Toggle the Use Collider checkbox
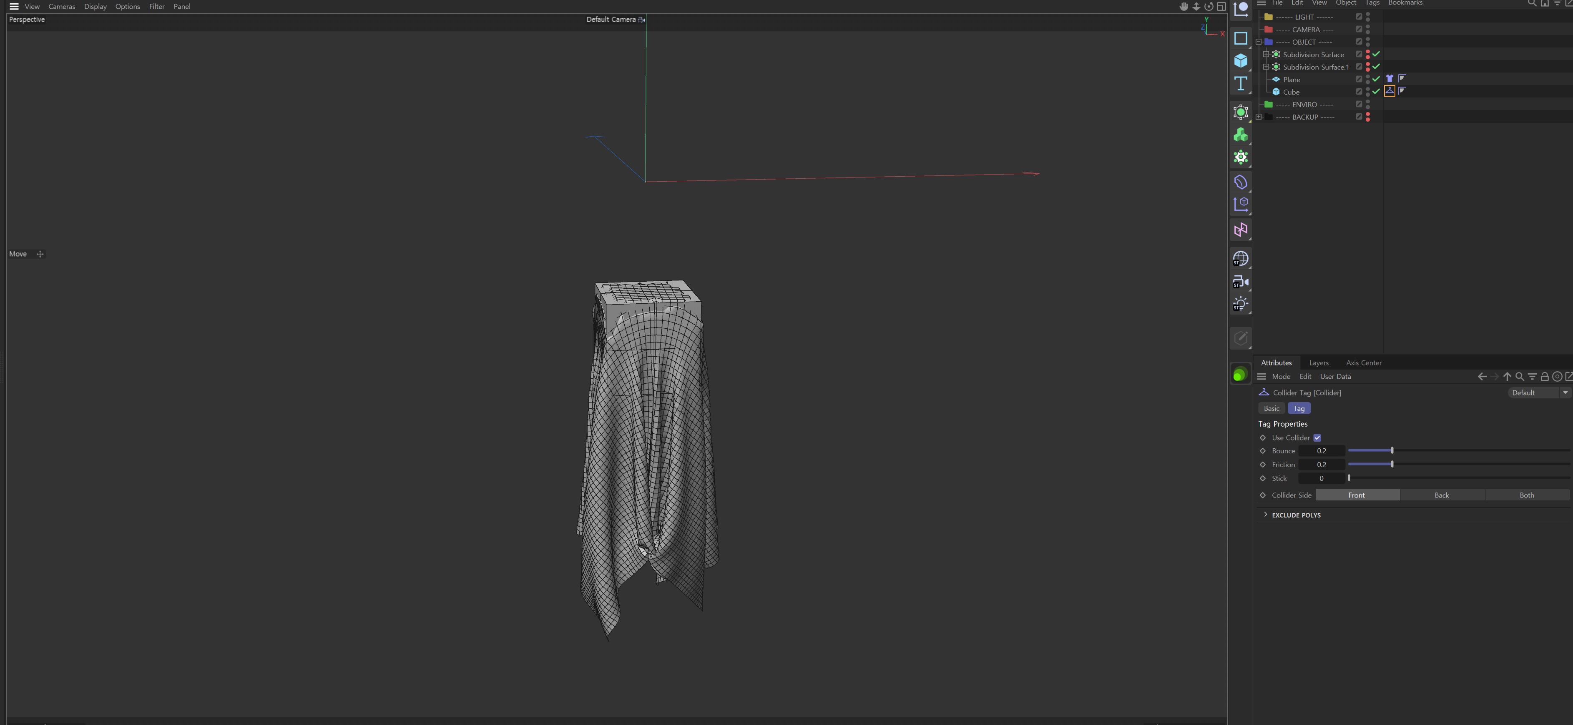This screenshot has height=725, width=1573. coord(1317,437)
